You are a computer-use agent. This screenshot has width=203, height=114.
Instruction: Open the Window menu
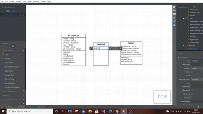[x=36, y=1]
